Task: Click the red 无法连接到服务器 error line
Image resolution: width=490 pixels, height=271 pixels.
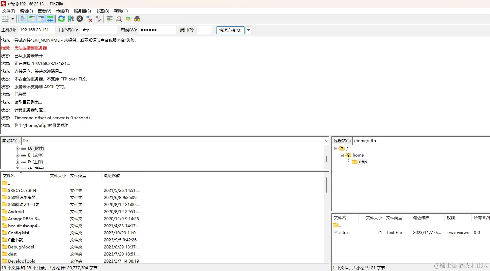Action: coord(31,48)
